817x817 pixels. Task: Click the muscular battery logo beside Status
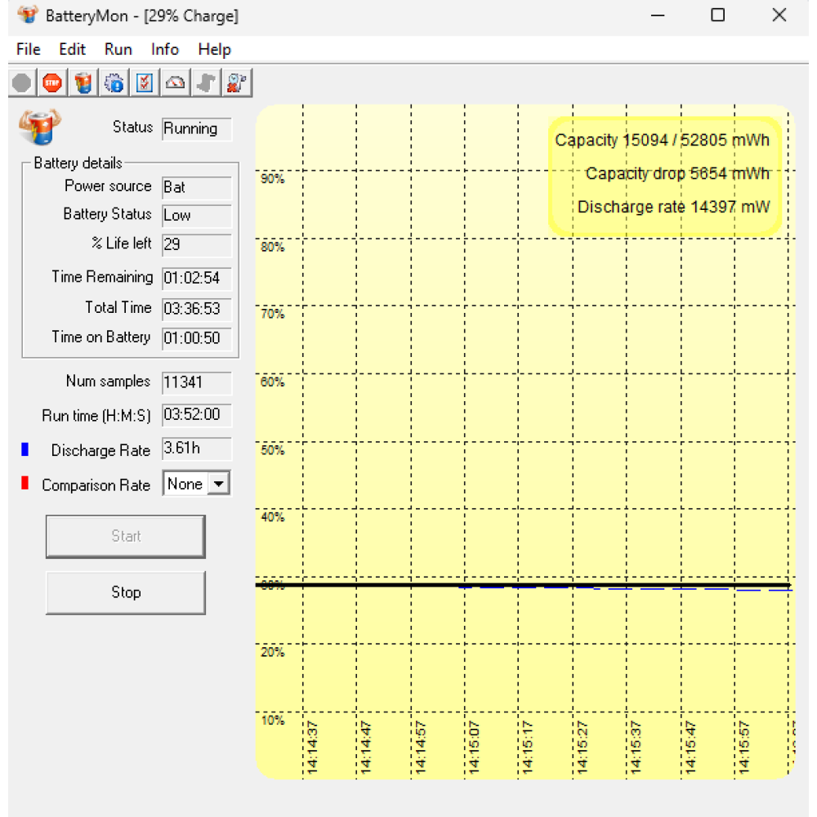[x=39, y=127]
